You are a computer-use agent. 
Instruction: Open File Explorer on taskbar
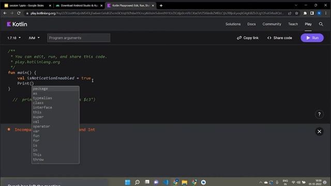184,182
